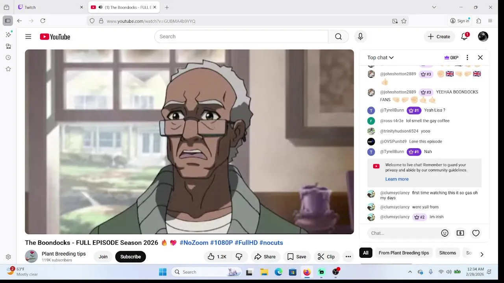Open the history sidebar panel
The image size is (504, 283).
point(8,57)
